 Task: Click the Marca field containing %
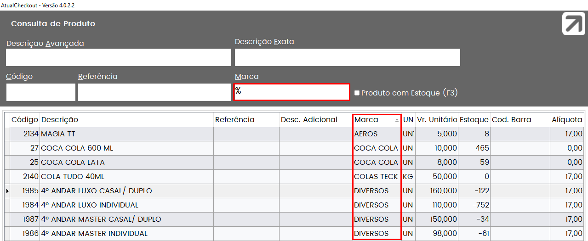tap(292, 92)
